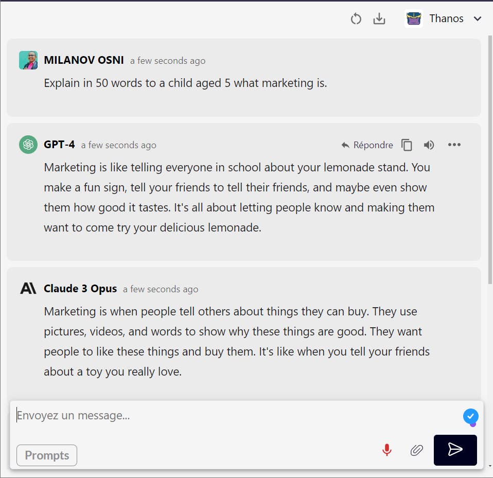Play GPT-4 response with the speaker icon
Viewport: 493px width, 478px height.
pyautogui.click(x=429, y=145)
